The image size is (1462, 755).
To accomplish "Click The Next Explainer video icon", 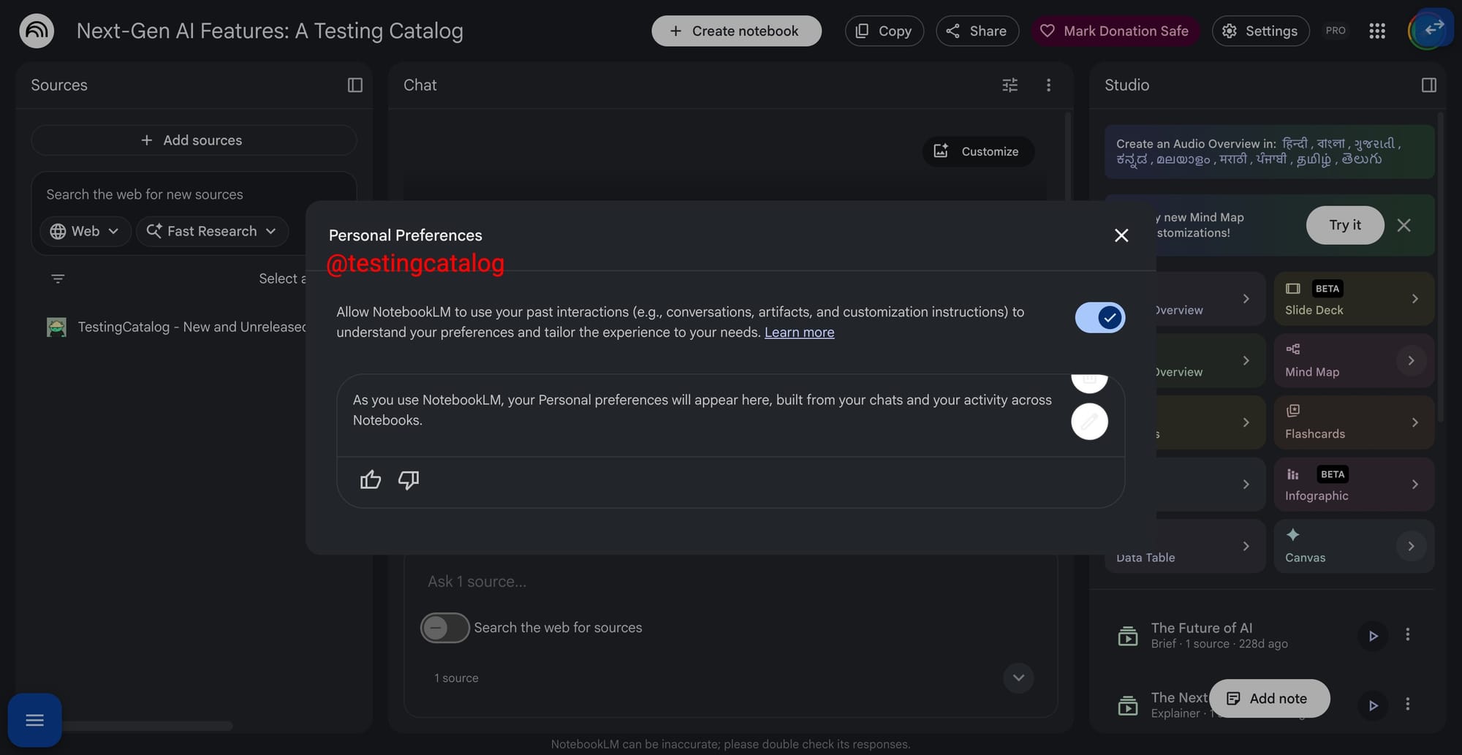I will coord(1128,705).
